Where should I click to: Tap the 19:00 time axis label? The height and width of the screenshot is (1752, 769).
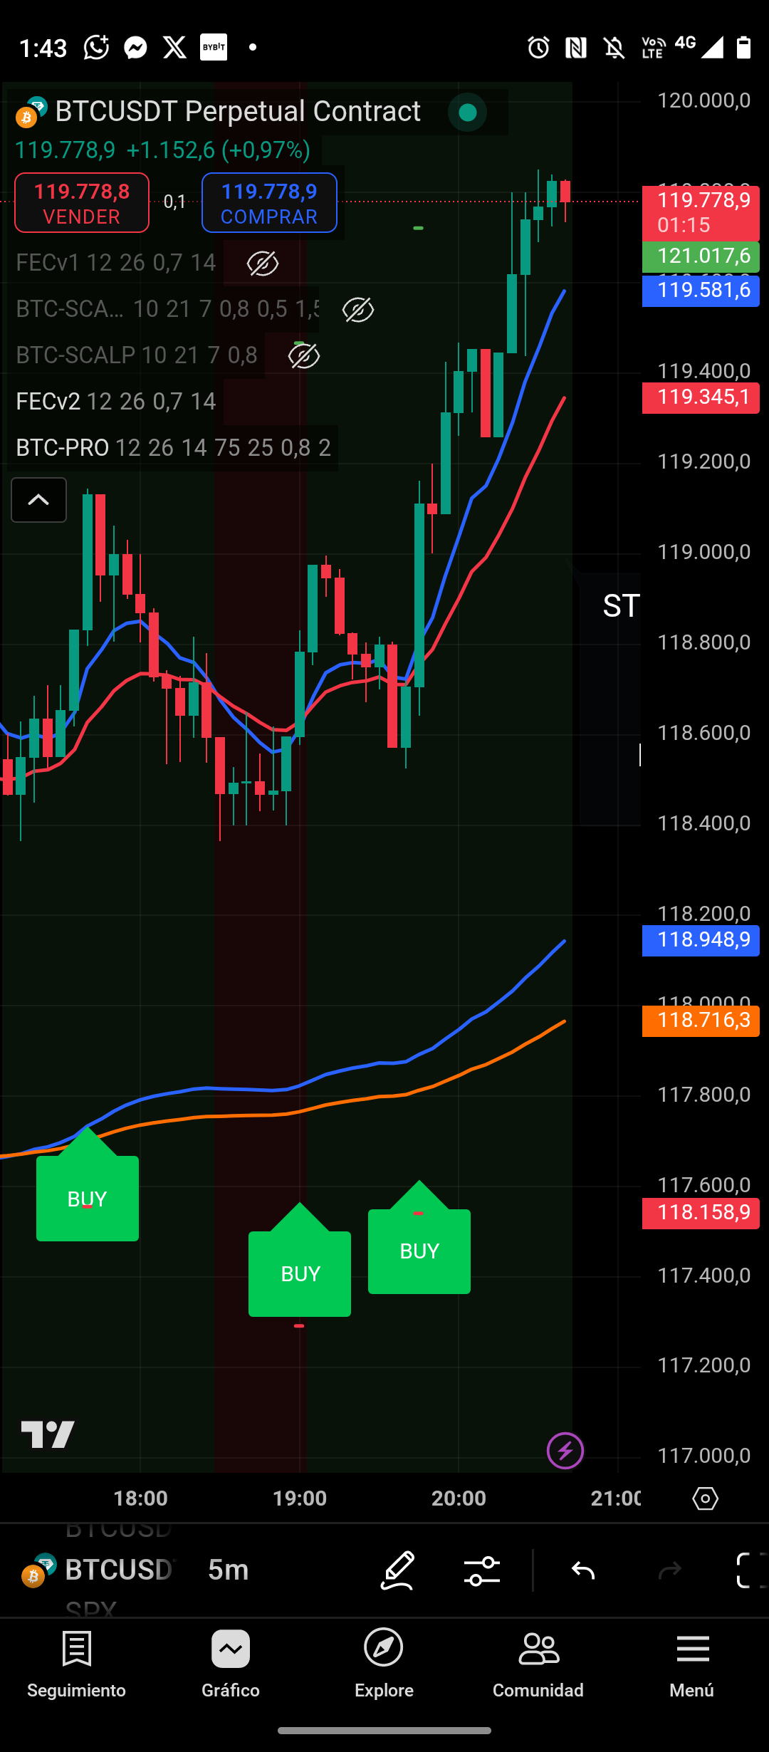pos(300,1498)
